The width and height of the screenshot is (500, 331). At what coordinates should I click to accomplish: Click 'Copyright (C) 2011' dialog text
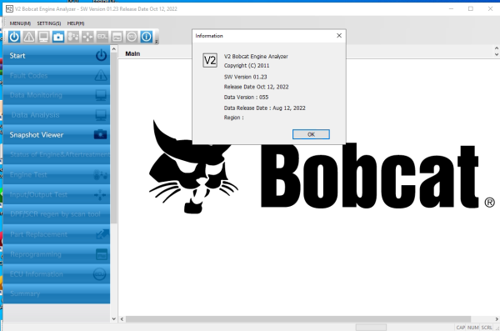tap(247, 65)
